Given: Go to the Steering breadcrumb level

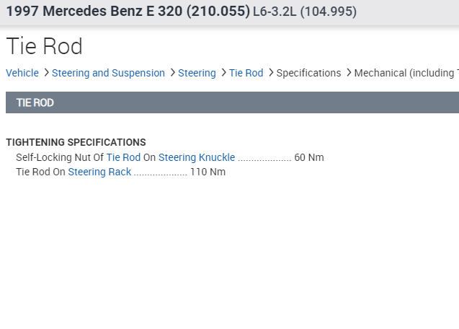Looking at the screenshot, I should point(197,73).
